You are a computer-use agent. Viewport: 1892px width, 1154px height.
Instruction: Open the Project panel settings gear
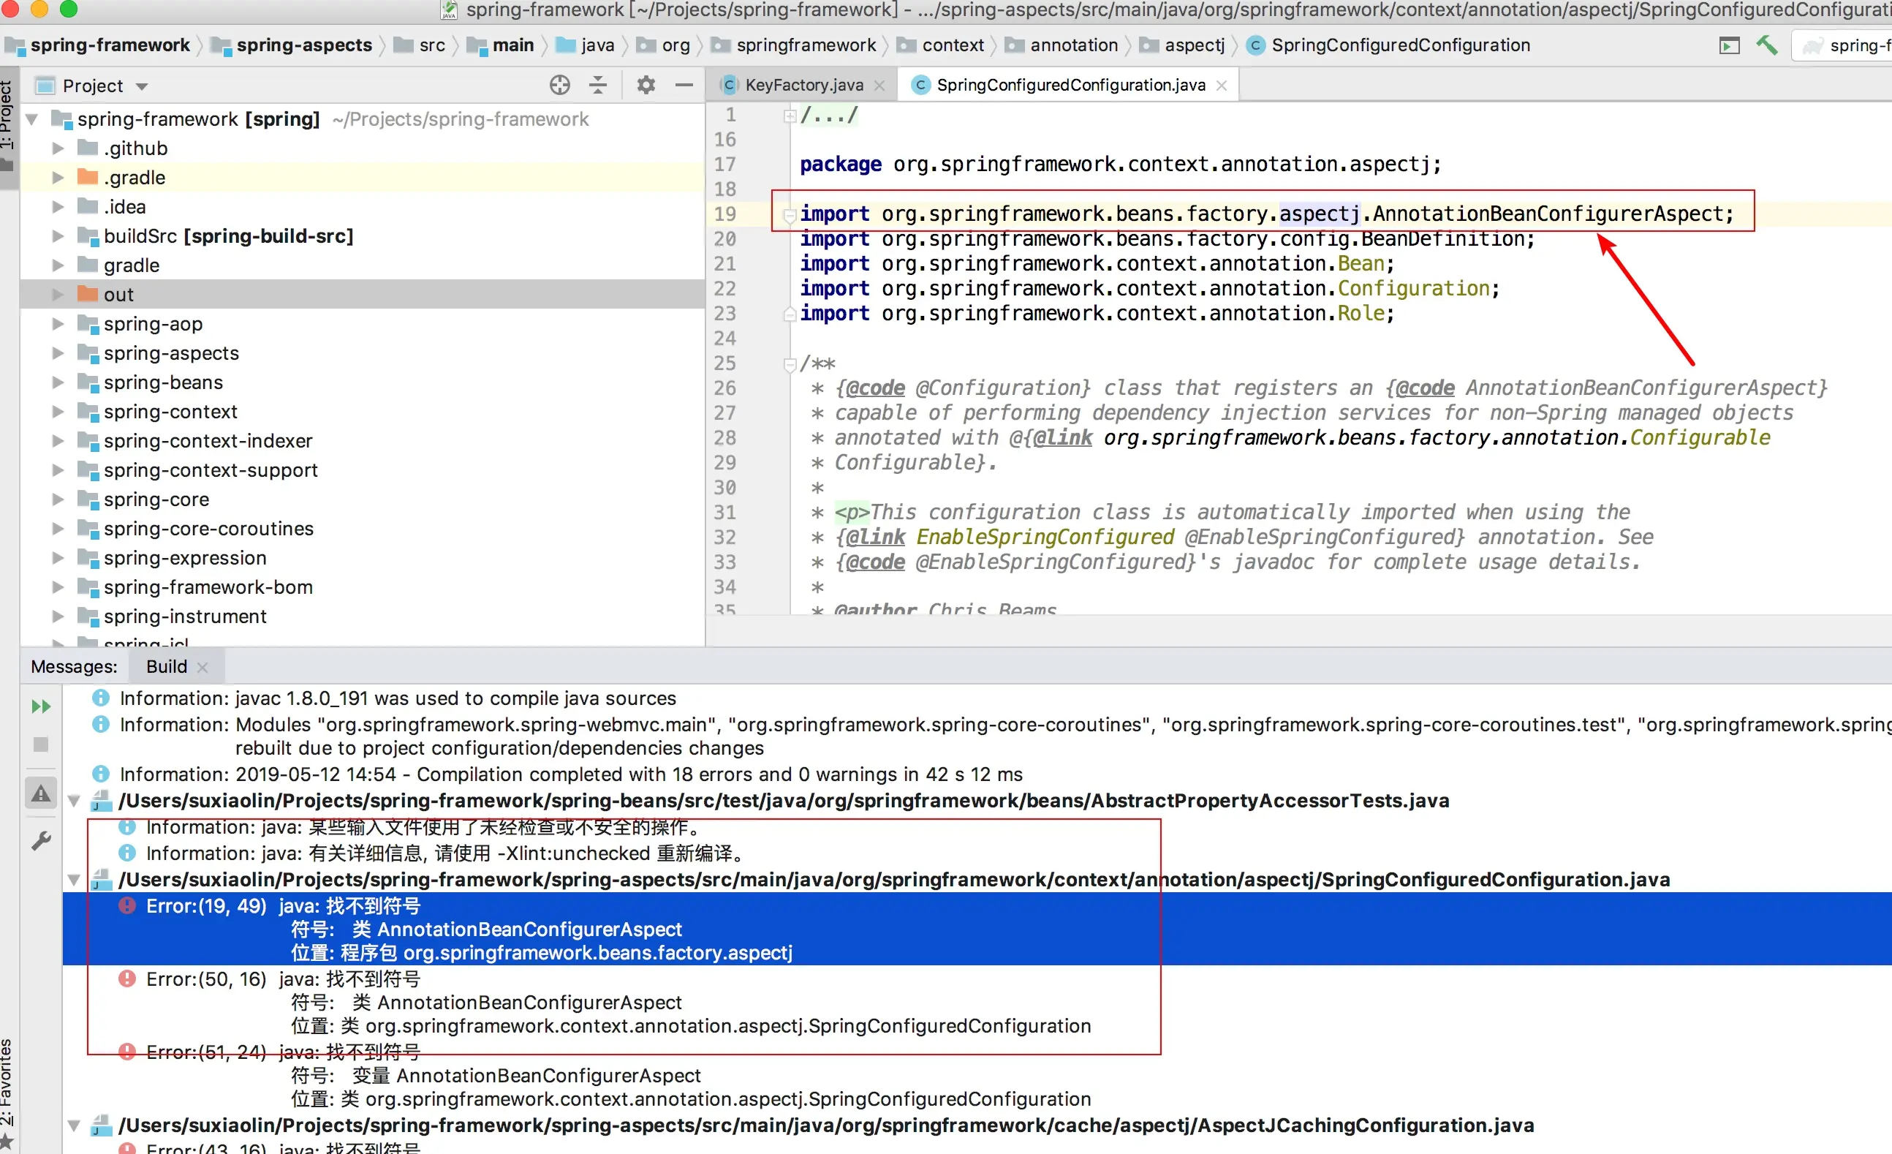(x=646, y=86)
